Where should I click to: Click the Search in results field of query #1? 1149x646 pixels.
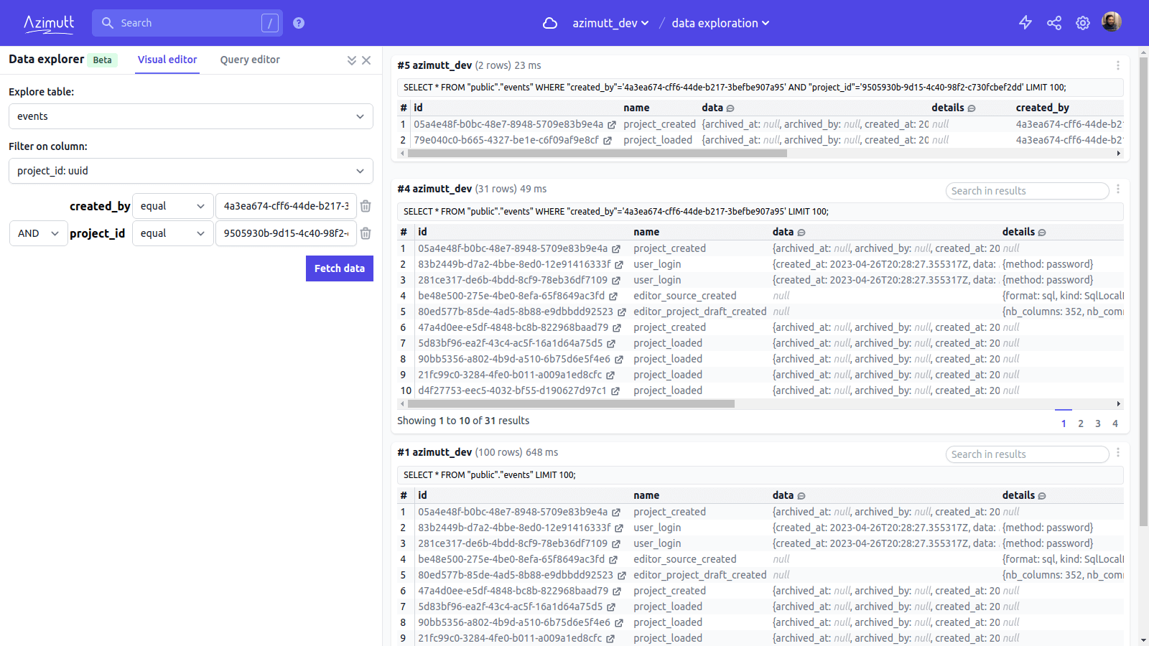(1026, 454)
